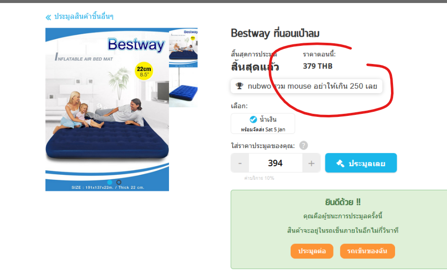Click the nubwo mouse winner banner

pyautogui.click(x=306, y=86)
